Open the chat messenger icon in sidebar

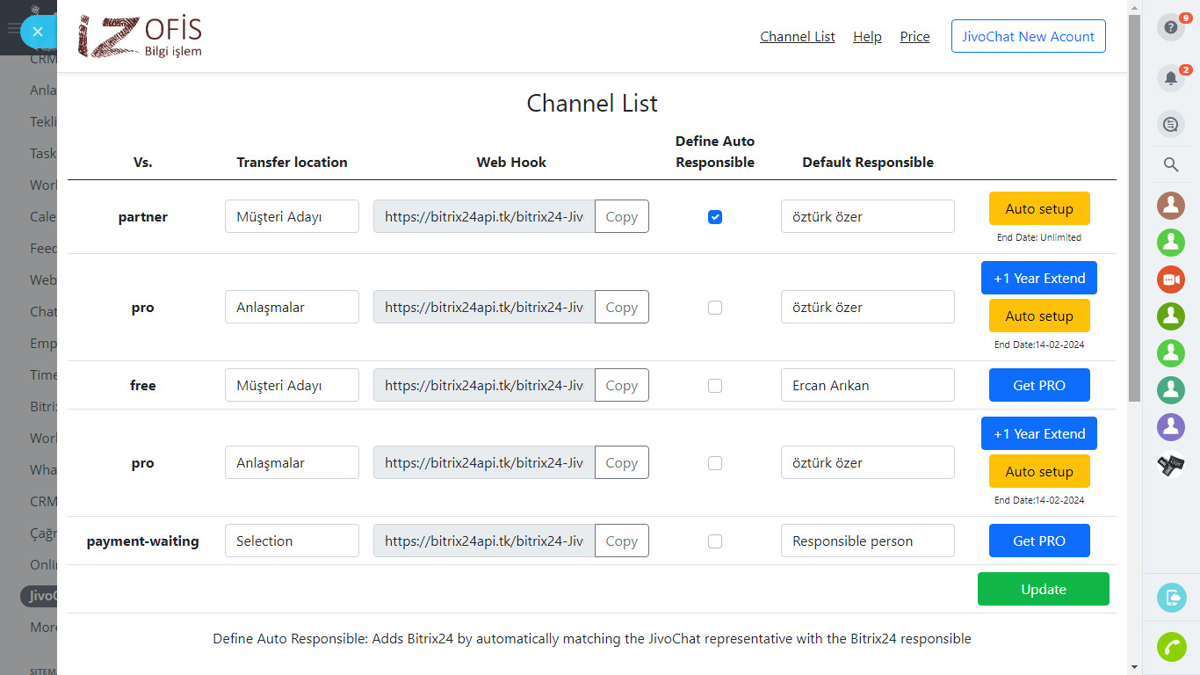tap(1170, 125)
